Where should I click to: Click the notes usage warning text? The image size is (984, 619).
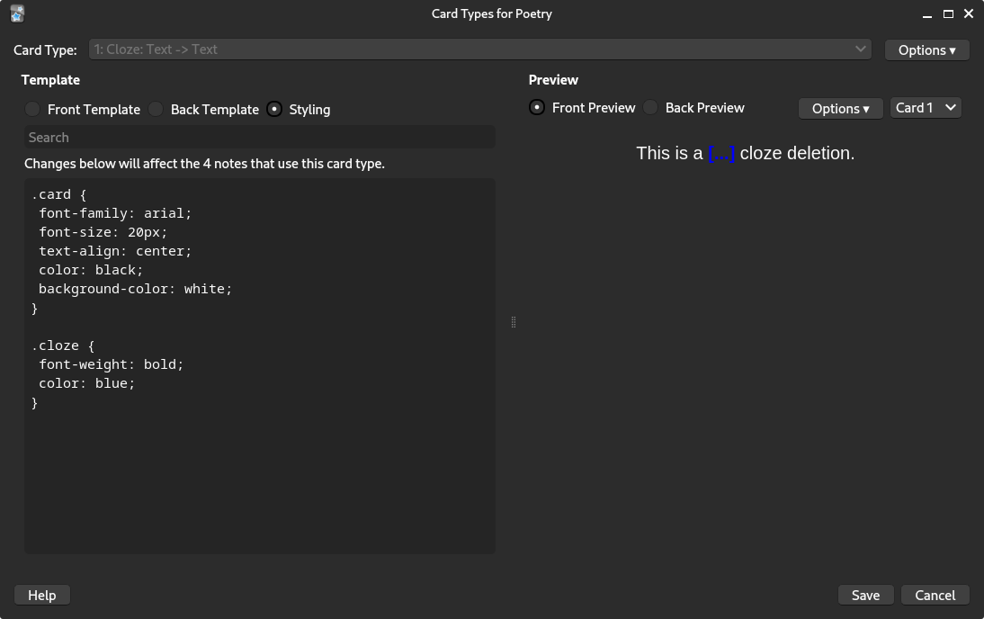(205, 164)
